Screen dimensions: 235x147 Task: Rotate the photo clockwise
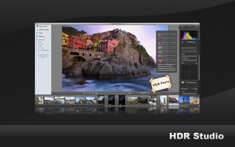(93, 93)
